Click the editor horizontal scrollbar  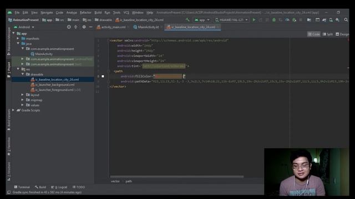[x=177, y=176]
